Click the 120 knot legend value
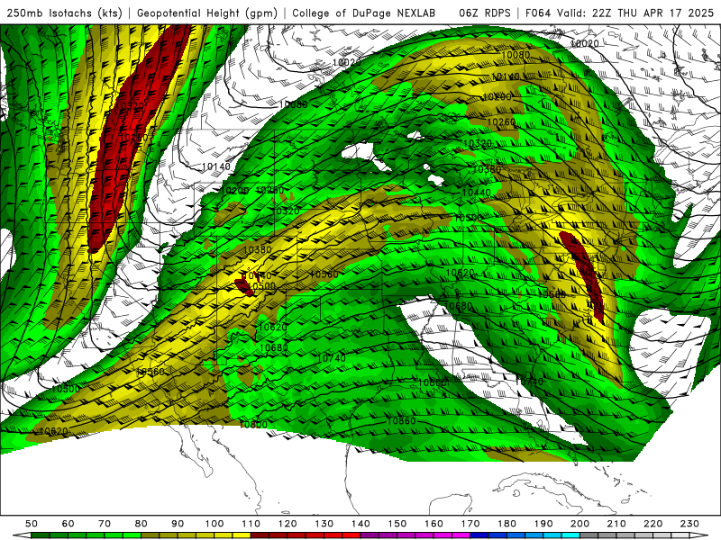Screen dimensions: 721x540 (287, 524)
